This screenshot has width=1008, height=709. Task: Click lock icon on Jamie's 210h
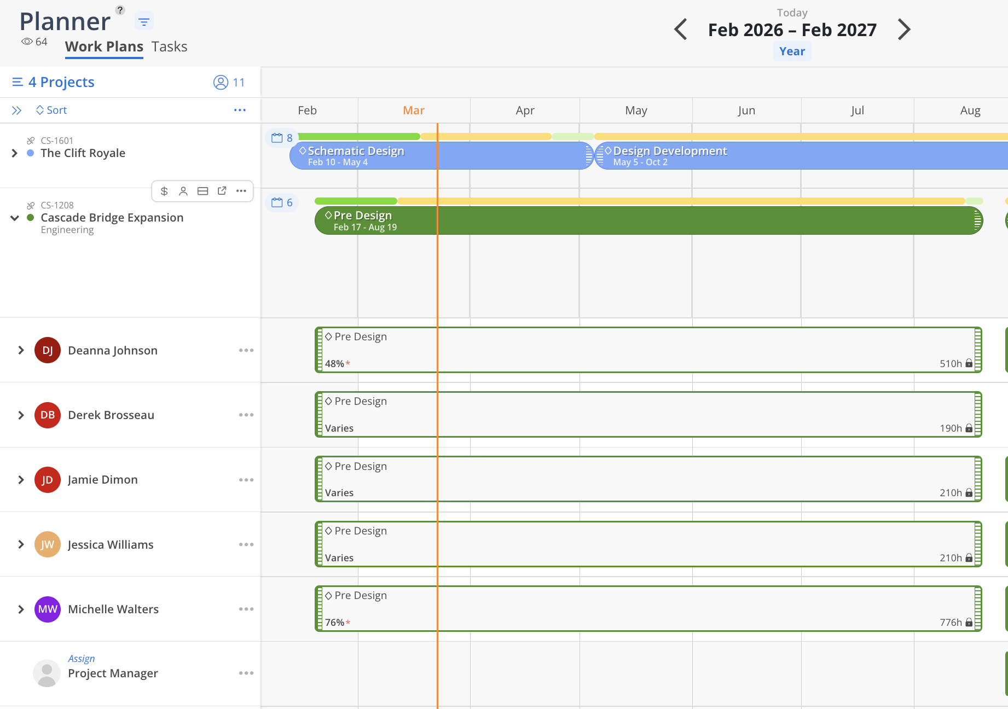[969, 492]
